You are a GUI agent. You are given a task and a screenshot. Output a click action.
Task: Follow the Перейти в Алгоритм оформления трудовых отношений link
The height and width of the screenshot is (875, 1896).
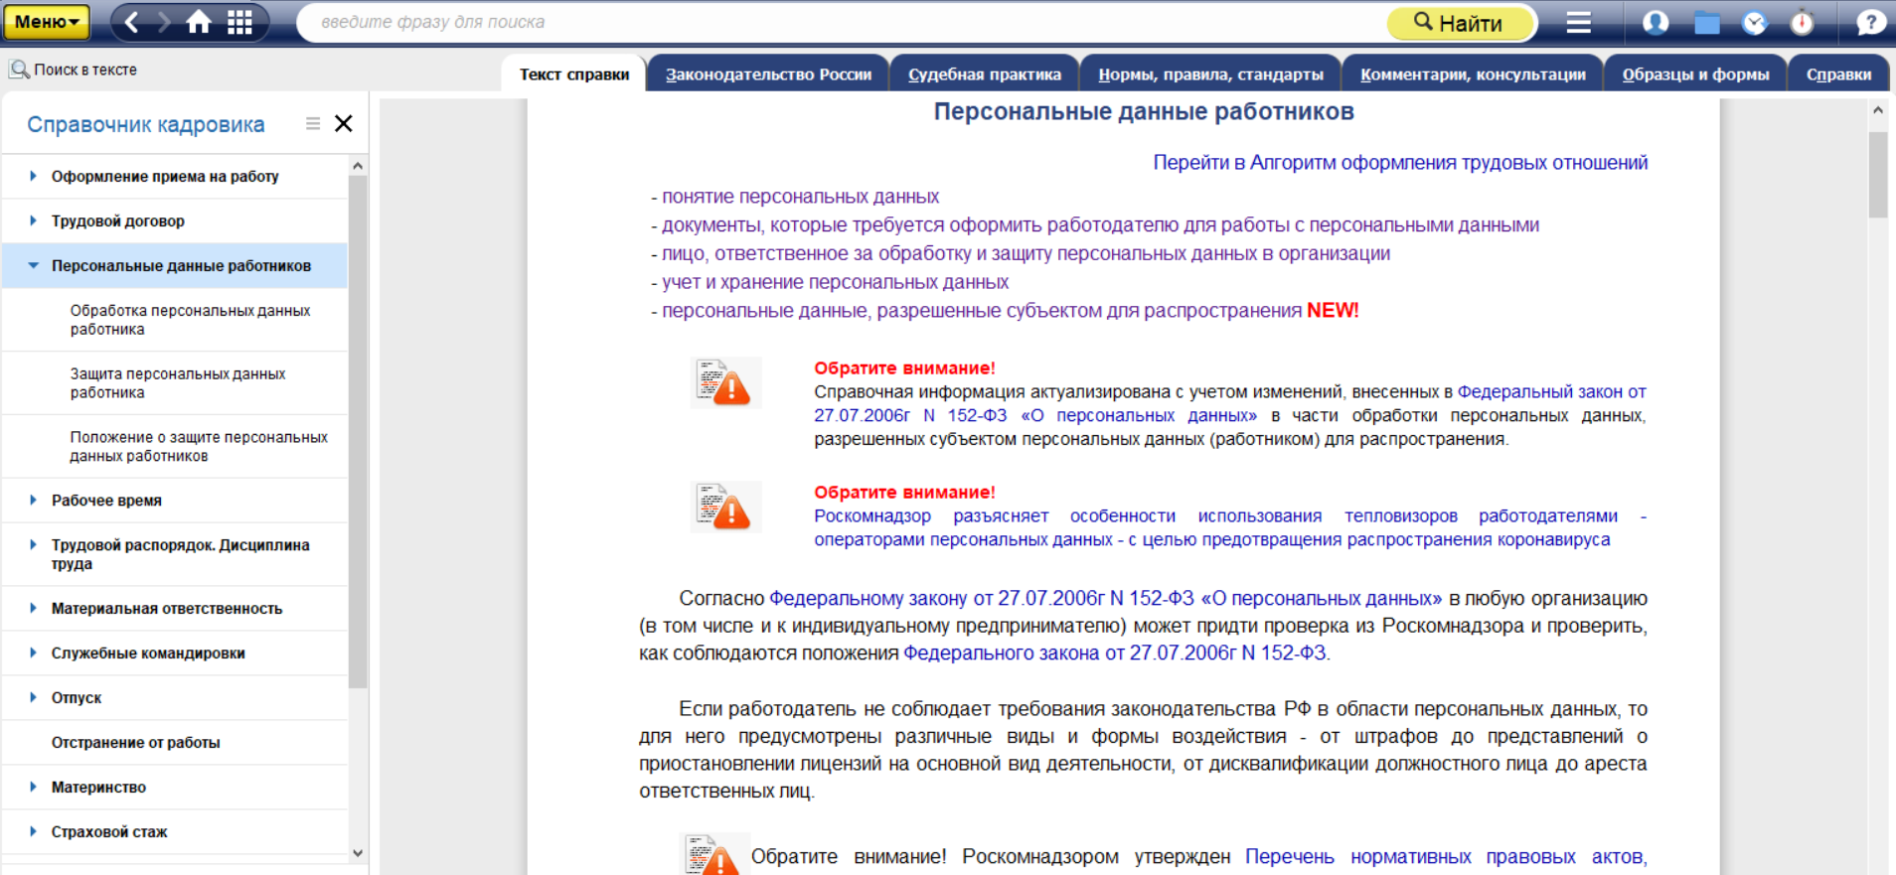[1399, 163]
